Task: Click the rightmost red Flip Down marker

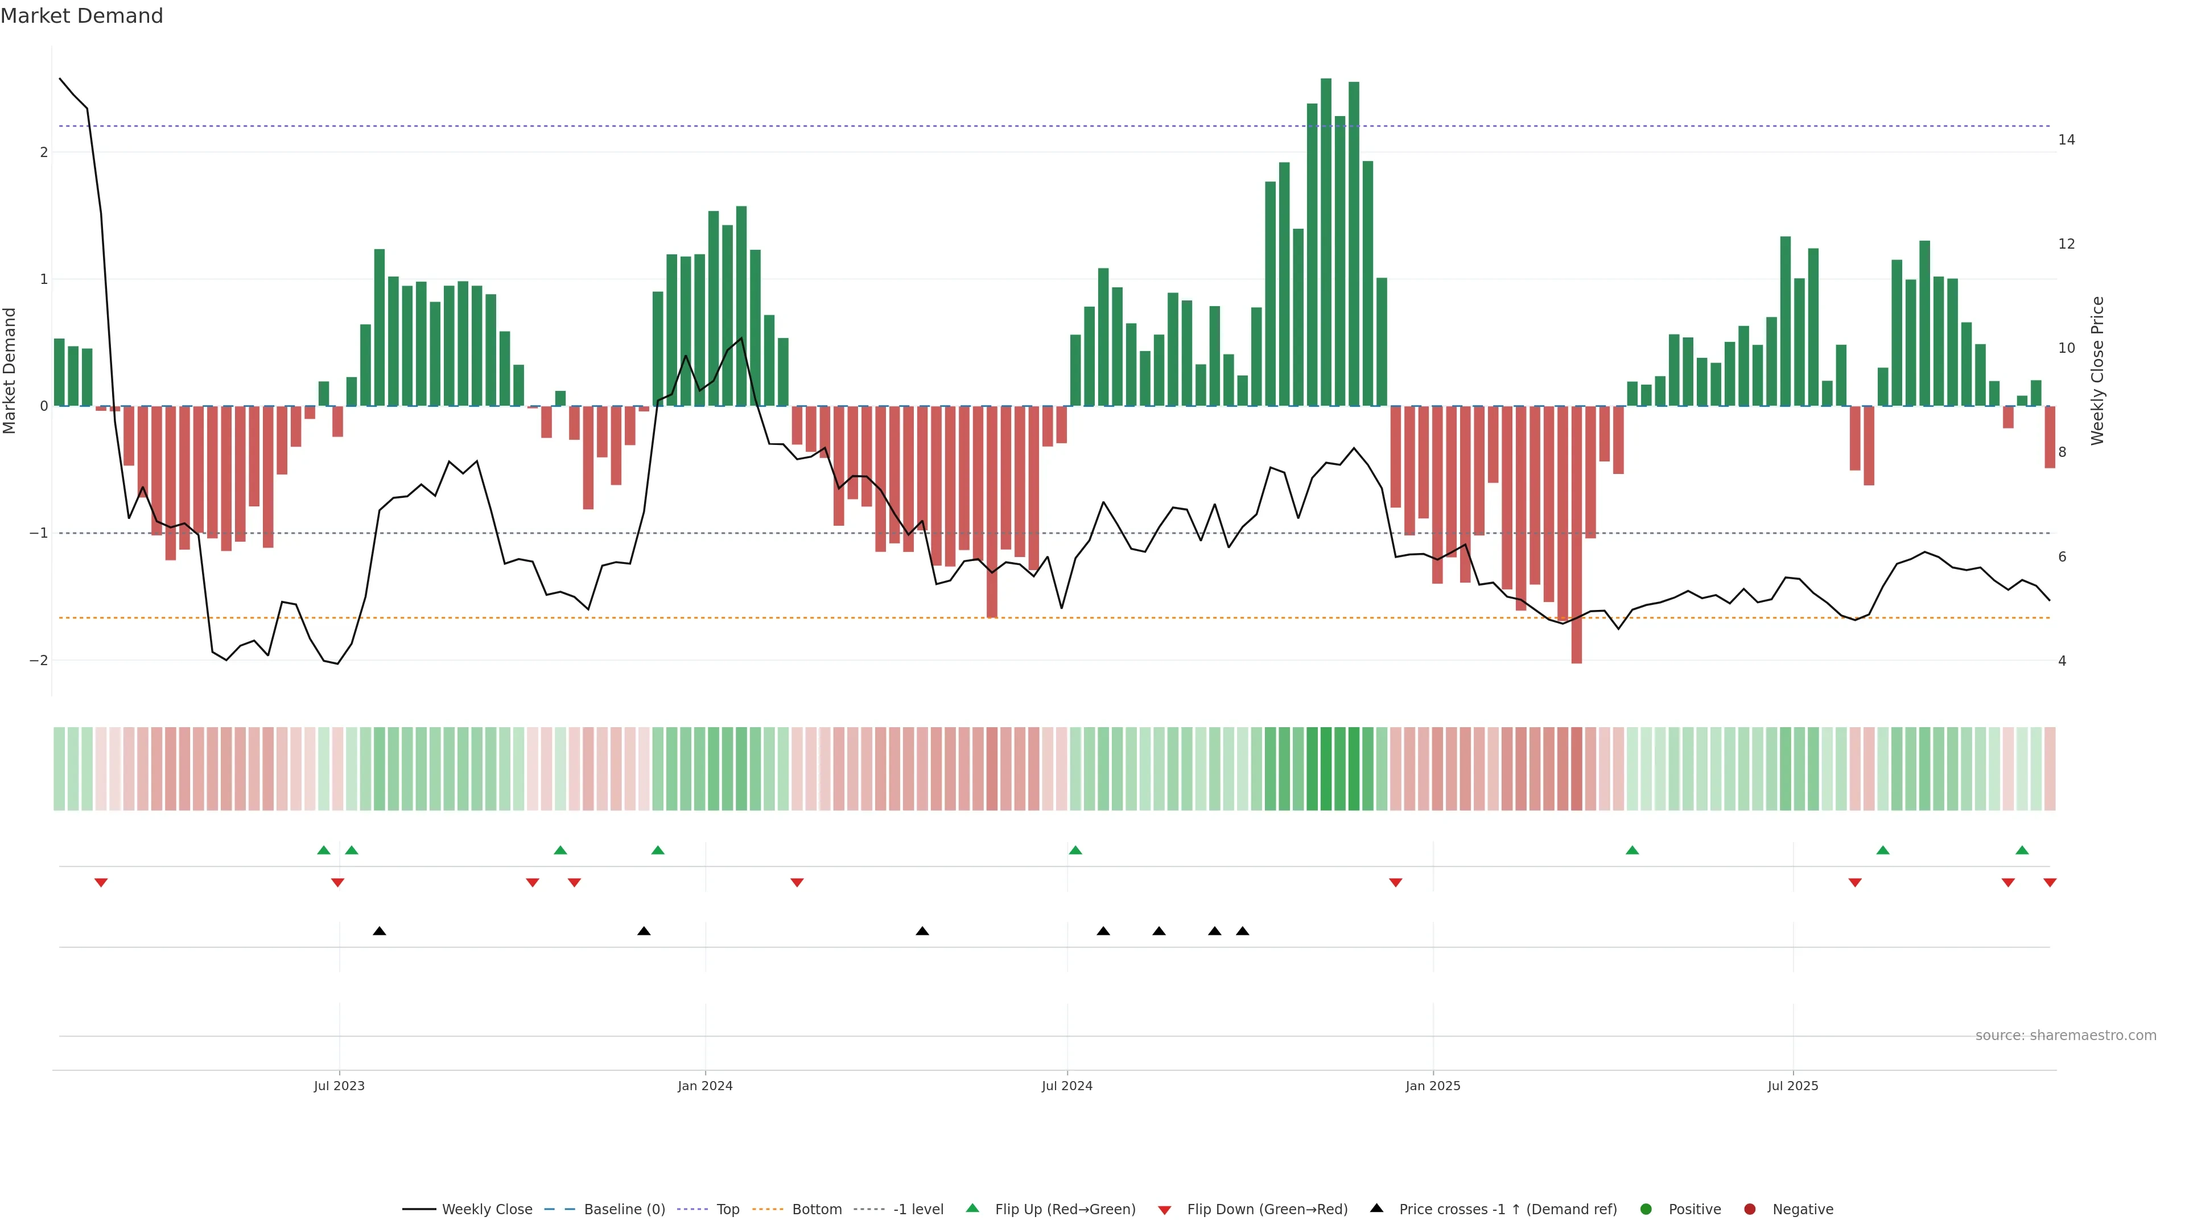Action: pos(2050,883)
